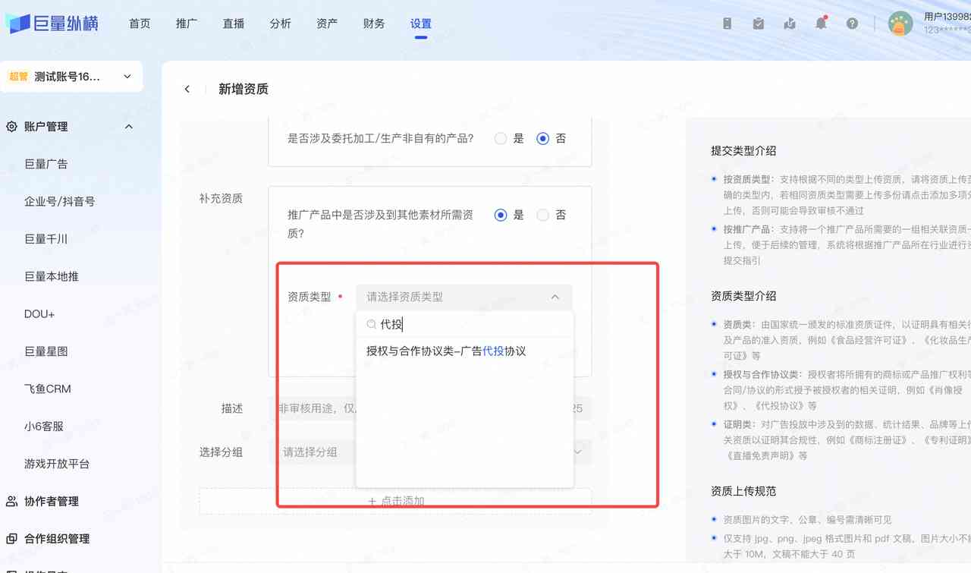Open the 推广 top menu
This screenshot has width=971, height=573.
pyautogui.click(x=187, y=24)
